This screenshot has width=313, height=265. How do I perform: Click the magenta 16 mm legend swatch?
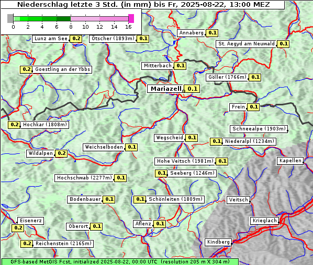pyautogui.click(x=131, y=18)
